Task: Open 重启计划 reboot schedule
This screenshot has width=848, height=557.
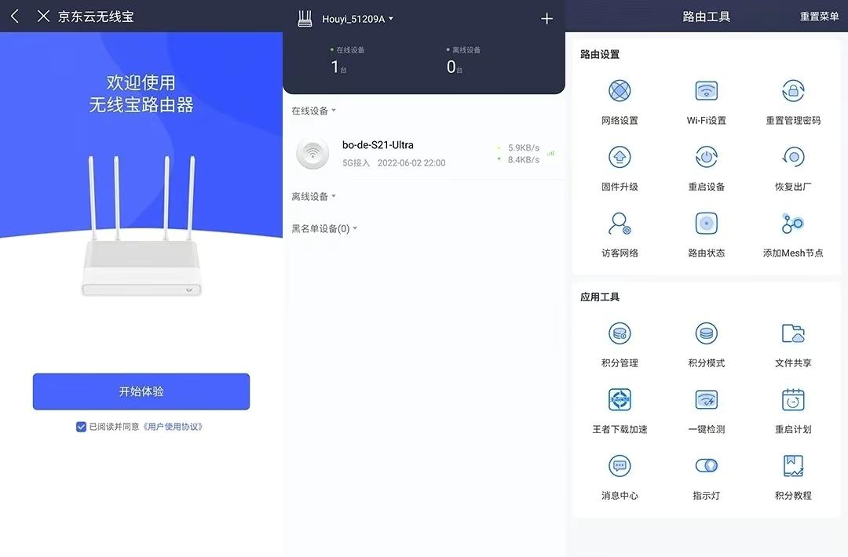Action: (x=793, y=412)
